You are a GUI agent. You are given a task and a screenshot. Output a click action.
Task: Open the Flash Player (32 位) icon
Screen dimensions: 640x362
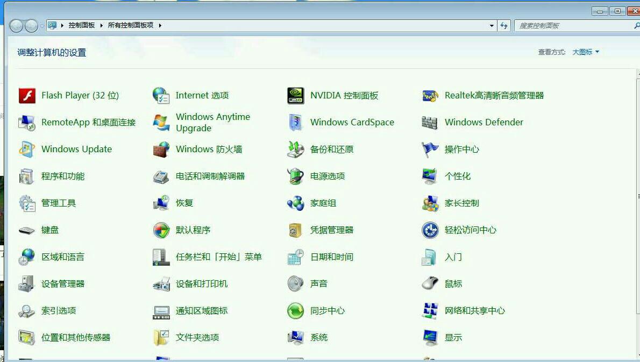[27, 96]
